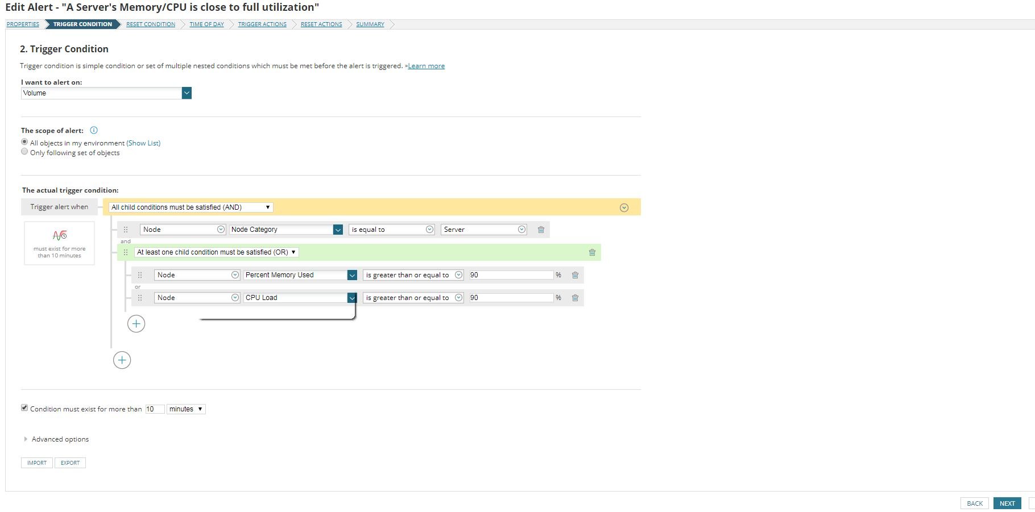Delete the OR condition group

592,252
